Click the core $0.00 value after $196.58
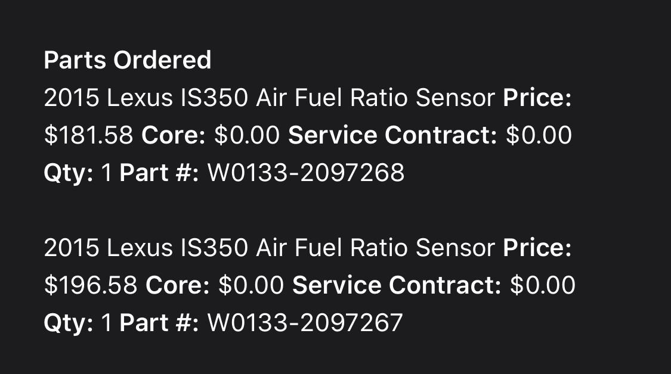Image resolution: width=671 pixels, height=374 pixels. 251,286
